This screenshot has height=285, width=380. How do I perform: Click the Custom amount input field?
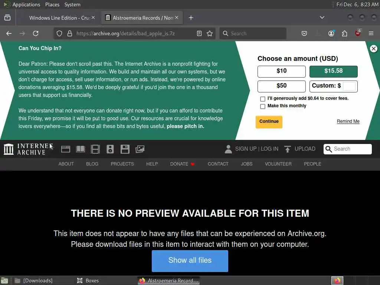tap(349, 86)
